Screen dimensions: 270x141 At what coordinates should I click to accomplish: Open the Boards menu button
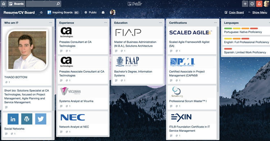(x=16, y=4)
